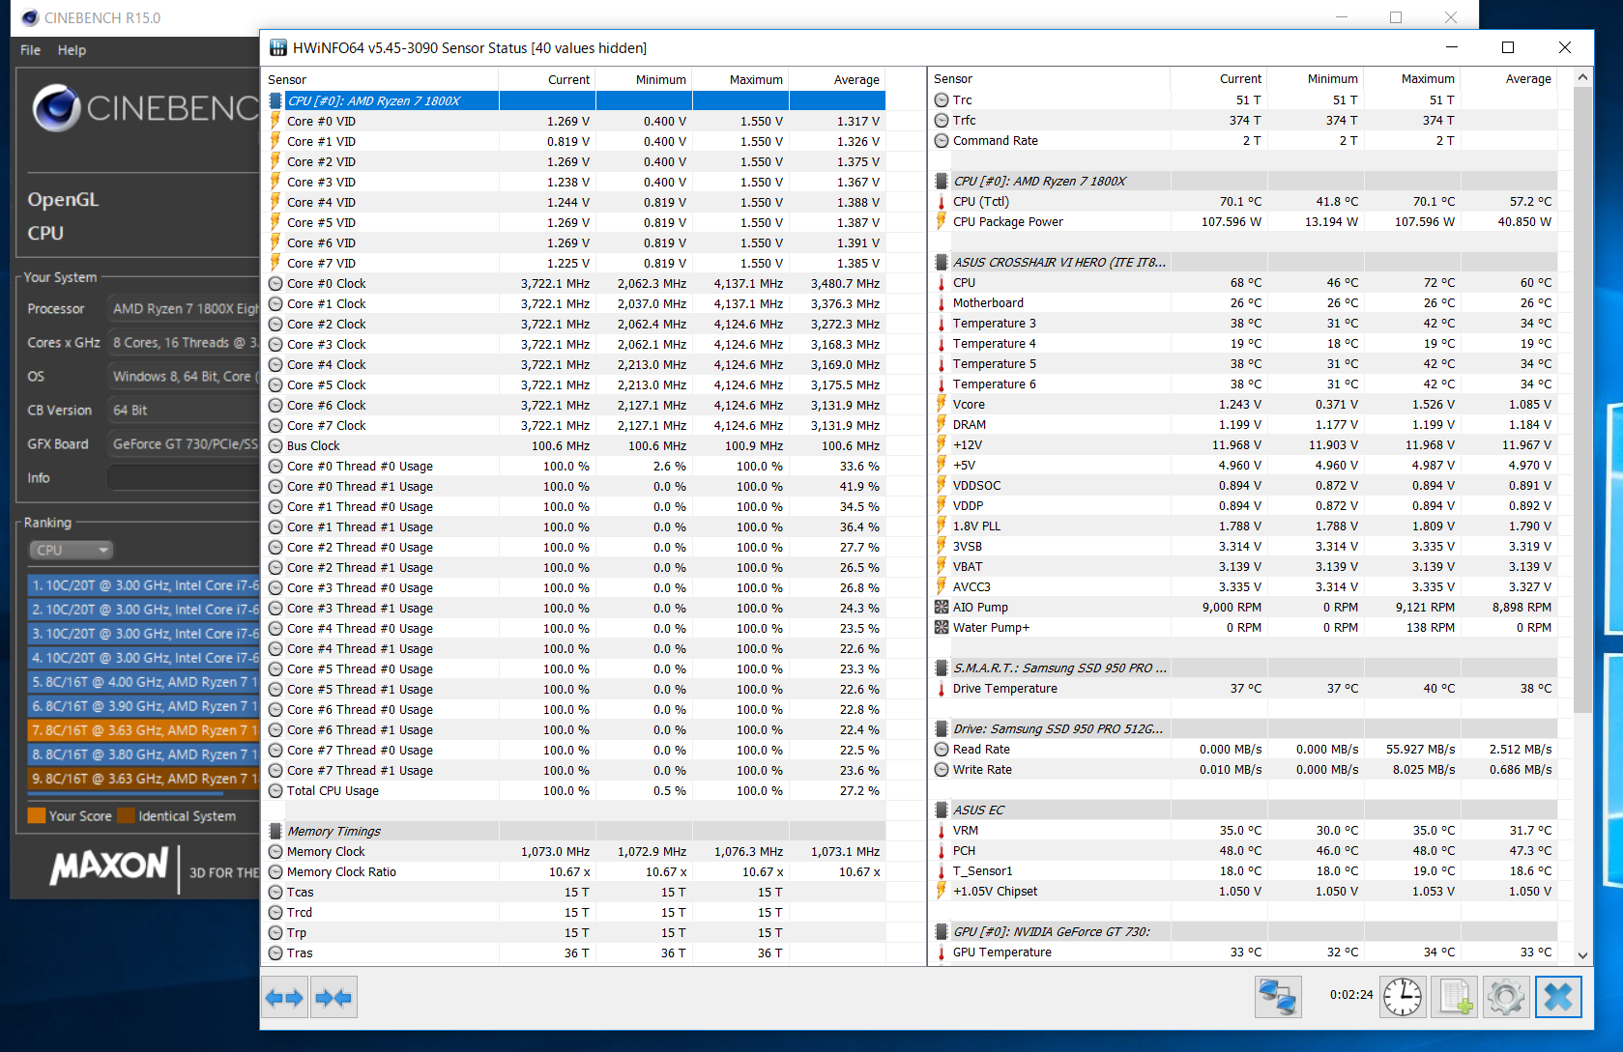Select the Core #0 VID sensor row
The width and height of the screenshot is (1623, 1052).
click(576, 121)
